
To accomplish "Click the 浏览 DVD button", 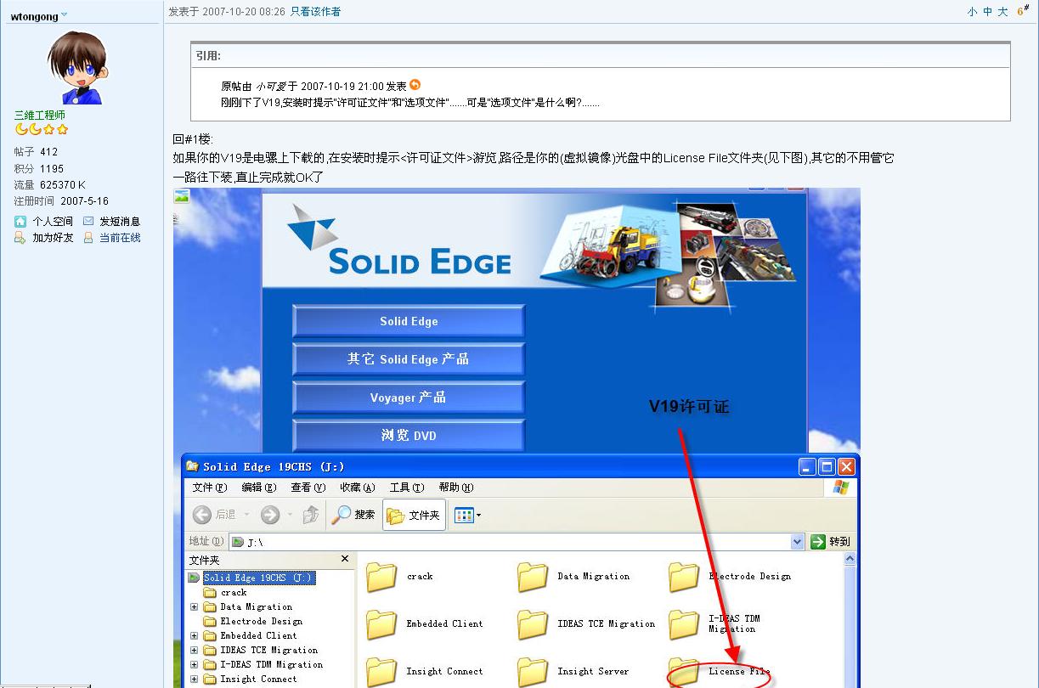I will tap(409, 436).
